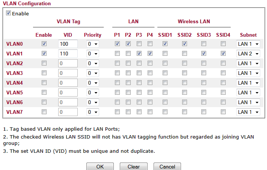267x170 pixels.
Task: Expand the Subnet dropdown for VLAN7
Action: 248,112
